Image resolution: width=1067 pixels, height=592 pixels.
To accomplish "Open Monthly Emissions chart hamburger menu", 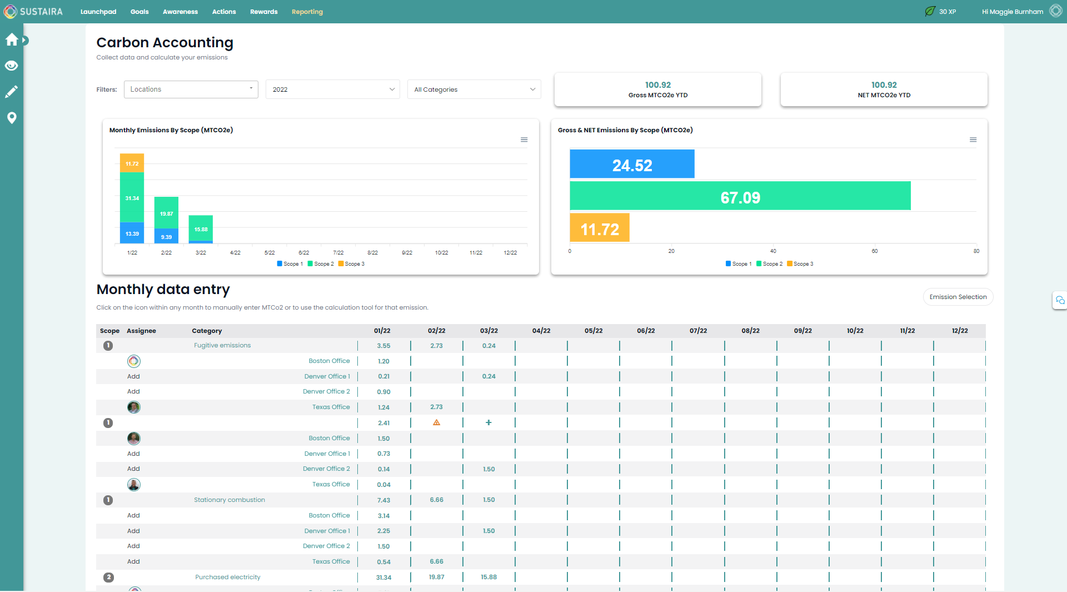I will 524,140.
